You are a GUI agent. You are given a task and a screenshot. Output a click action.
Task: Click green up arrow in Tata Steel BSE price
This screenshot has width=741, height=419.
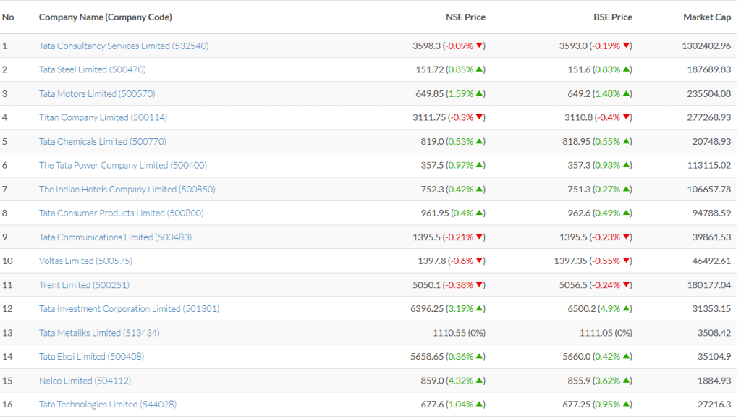626,69
